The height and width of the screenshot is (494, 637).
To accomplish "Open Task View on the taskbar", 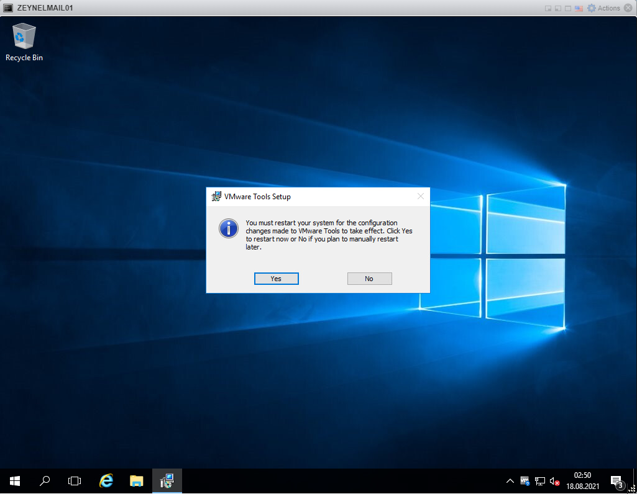I will (75, 481).
